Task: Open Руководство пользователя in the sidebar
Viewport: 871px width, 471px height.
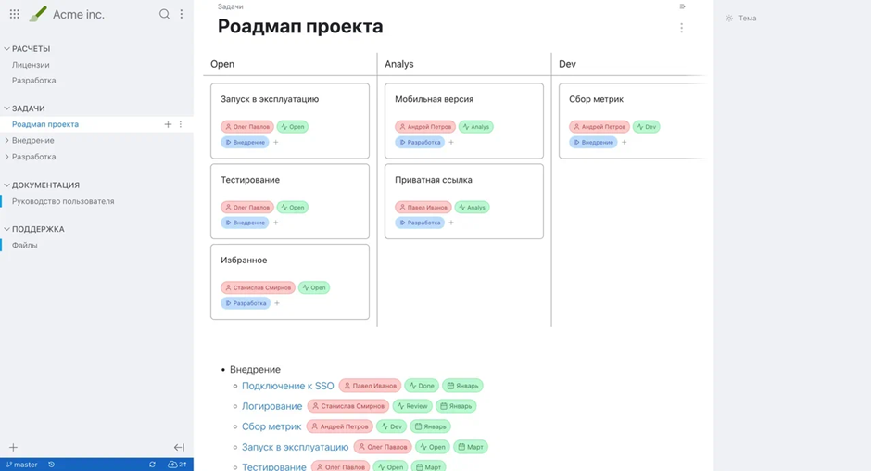Action: 63,201
